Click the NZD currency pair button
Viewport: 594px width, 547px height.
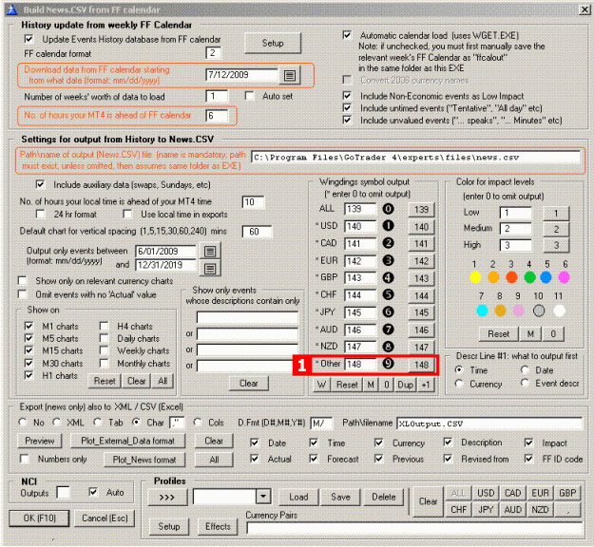pos(540,510)
